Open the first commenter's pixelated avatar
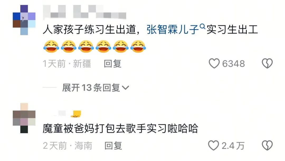The width and height of the screenshot is (285, 161). pyautogui.click(x=24, y=20)
